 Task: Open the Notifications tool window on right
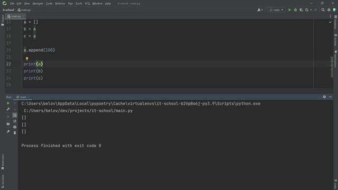tap(336, 59)
